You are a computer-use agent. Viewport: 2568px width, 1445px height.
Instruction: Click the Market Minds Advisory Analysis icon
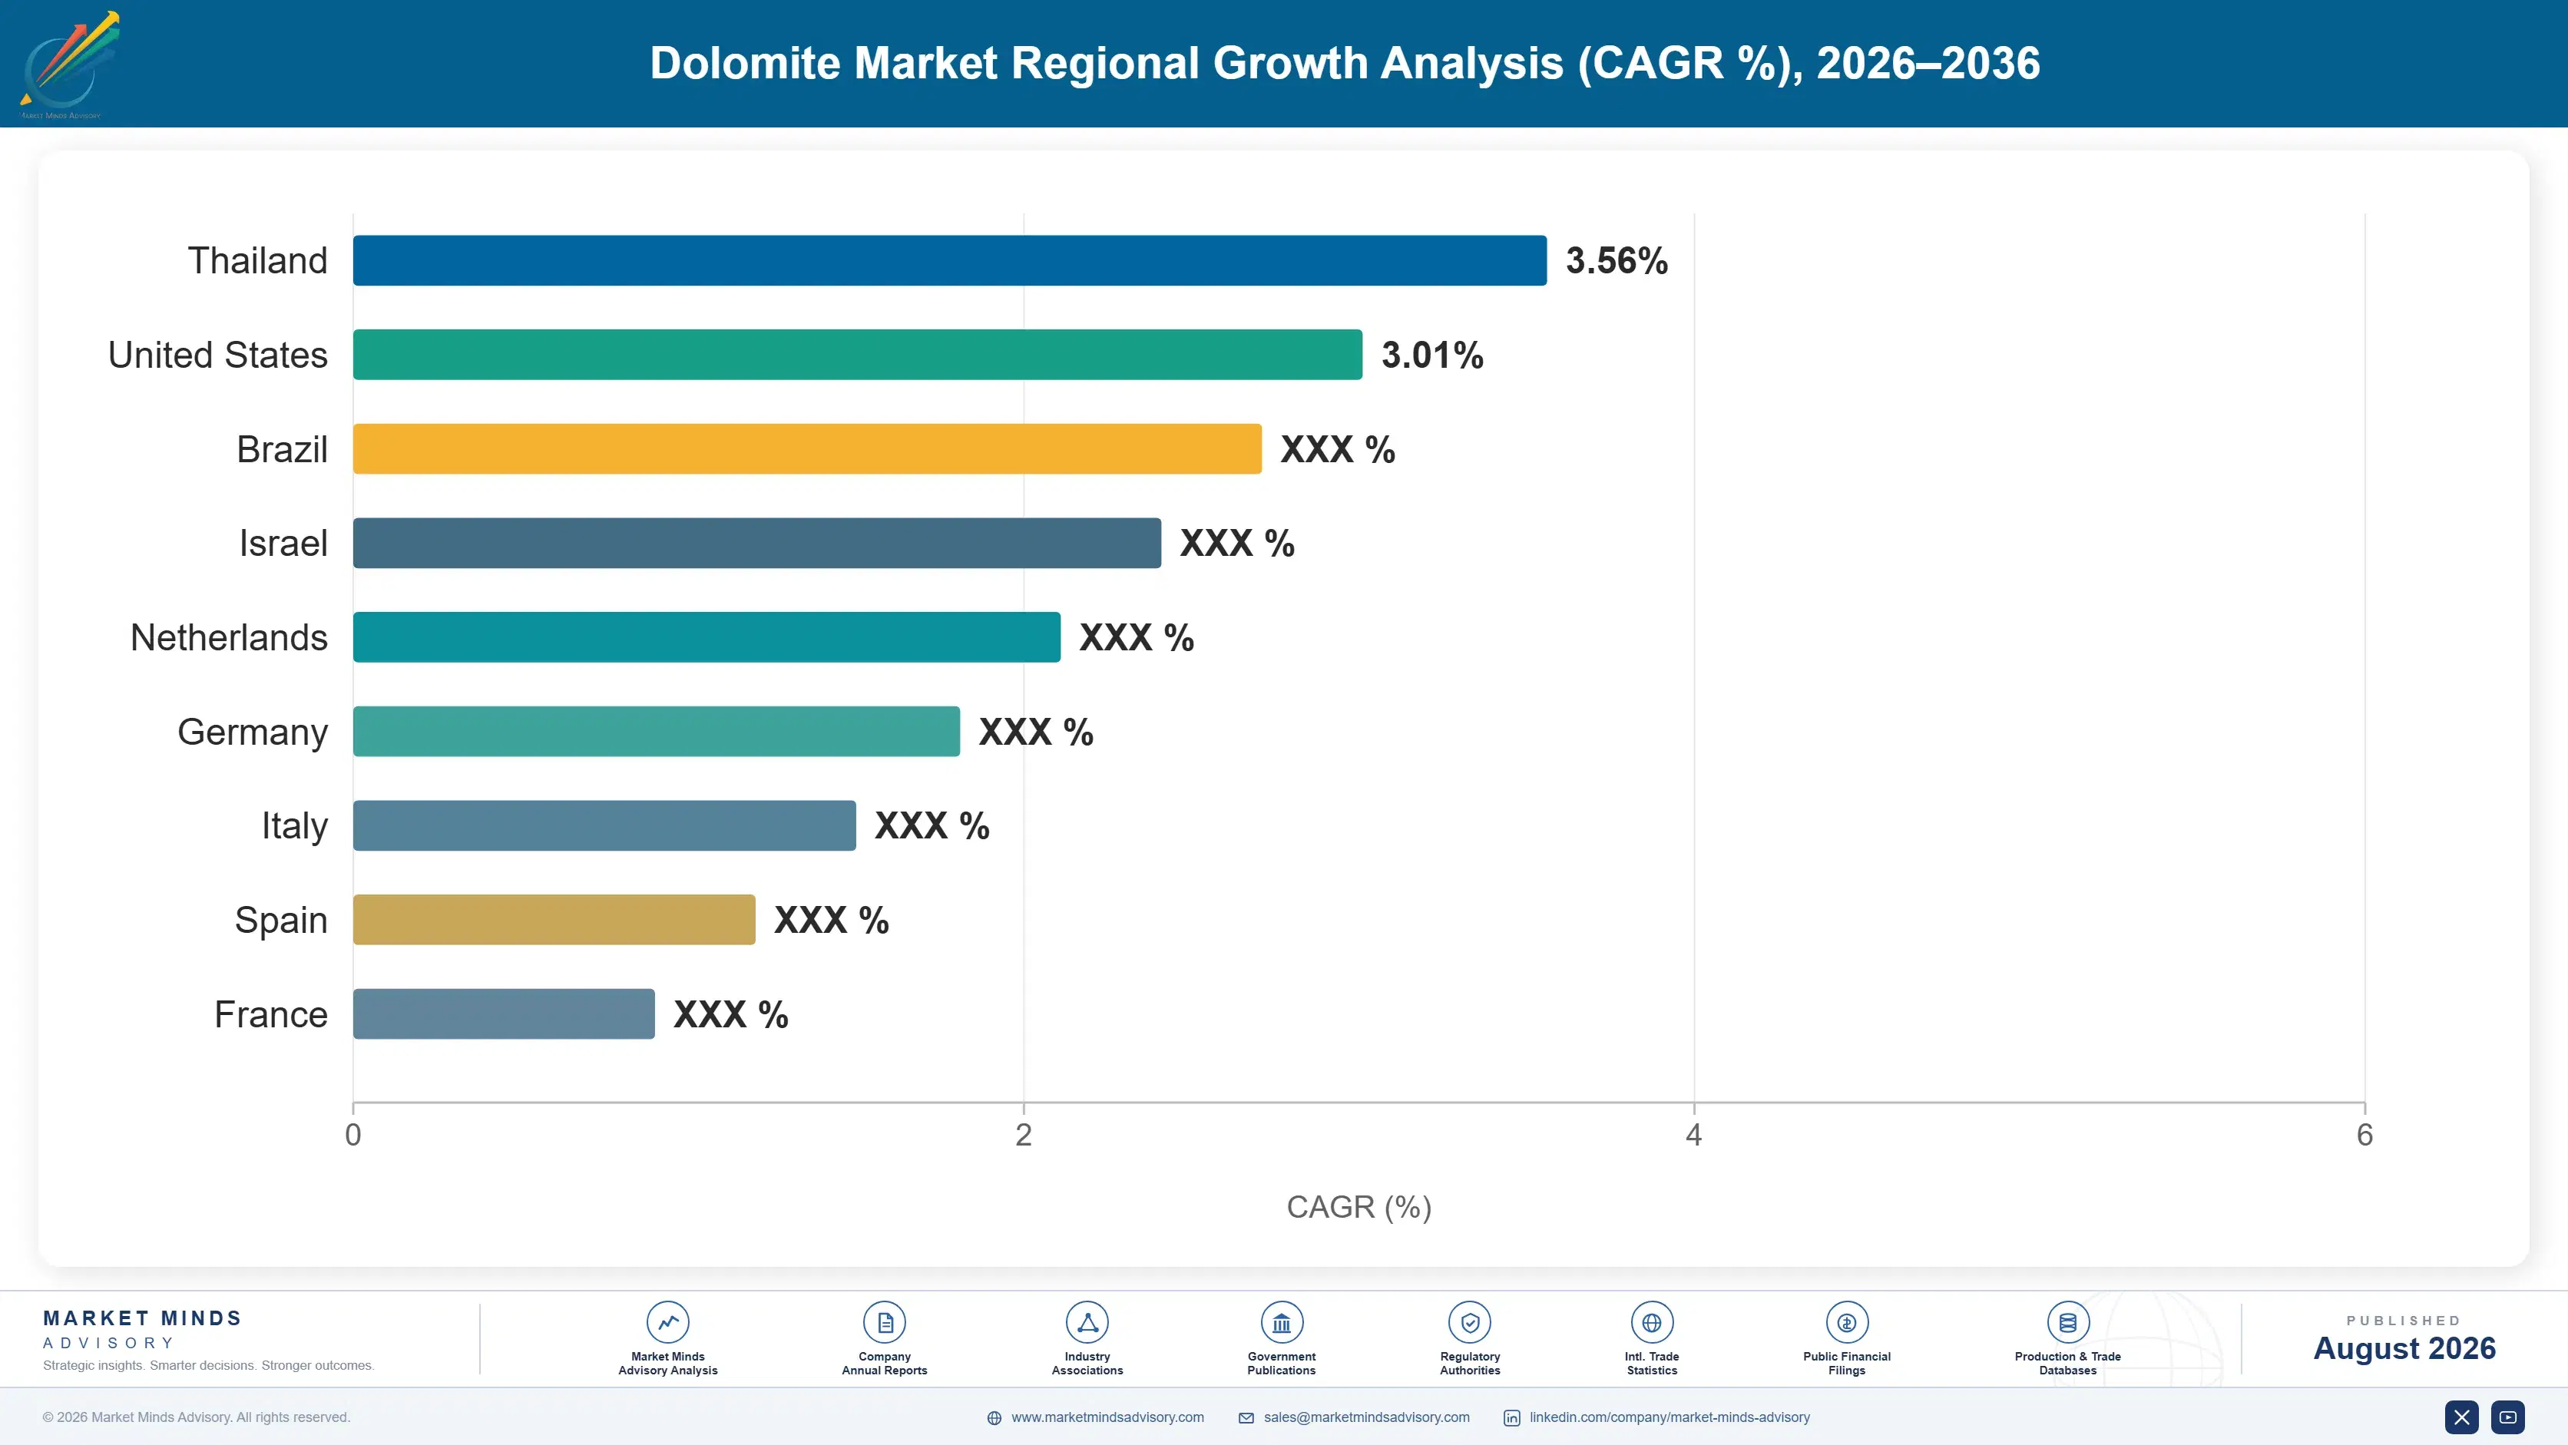pyautogui.click(x=667, y=1322)
